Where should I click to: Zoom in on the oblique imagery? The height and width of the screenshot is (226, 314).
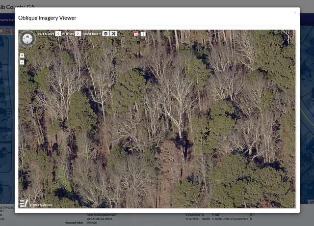[x=22, y=56]
